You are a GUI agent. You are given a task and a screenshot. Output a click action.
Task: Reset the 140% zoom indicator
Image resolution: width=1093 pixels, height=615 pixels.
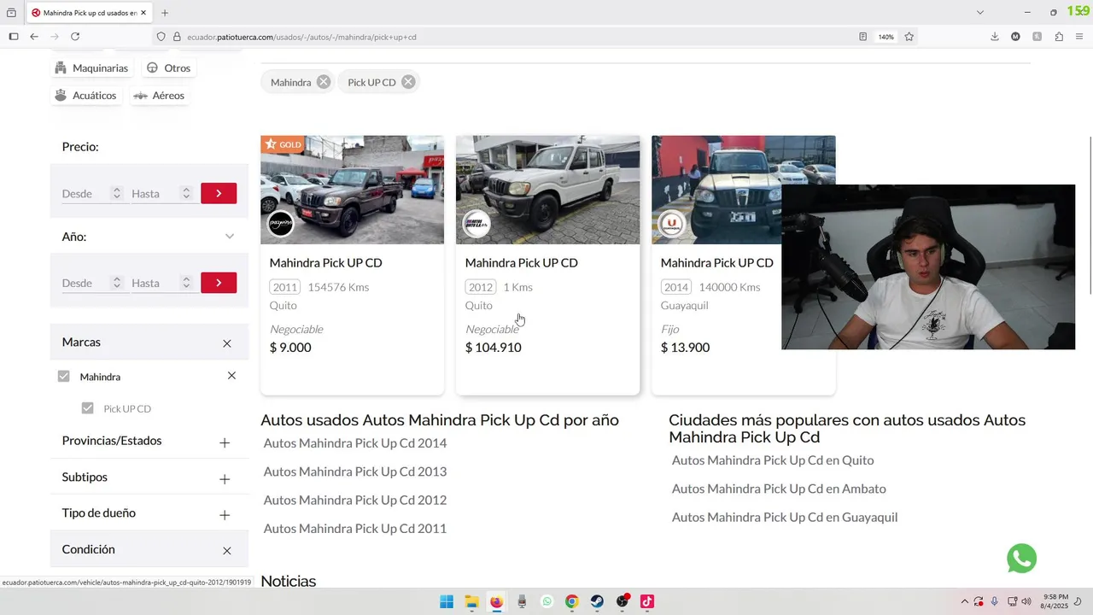886,37
